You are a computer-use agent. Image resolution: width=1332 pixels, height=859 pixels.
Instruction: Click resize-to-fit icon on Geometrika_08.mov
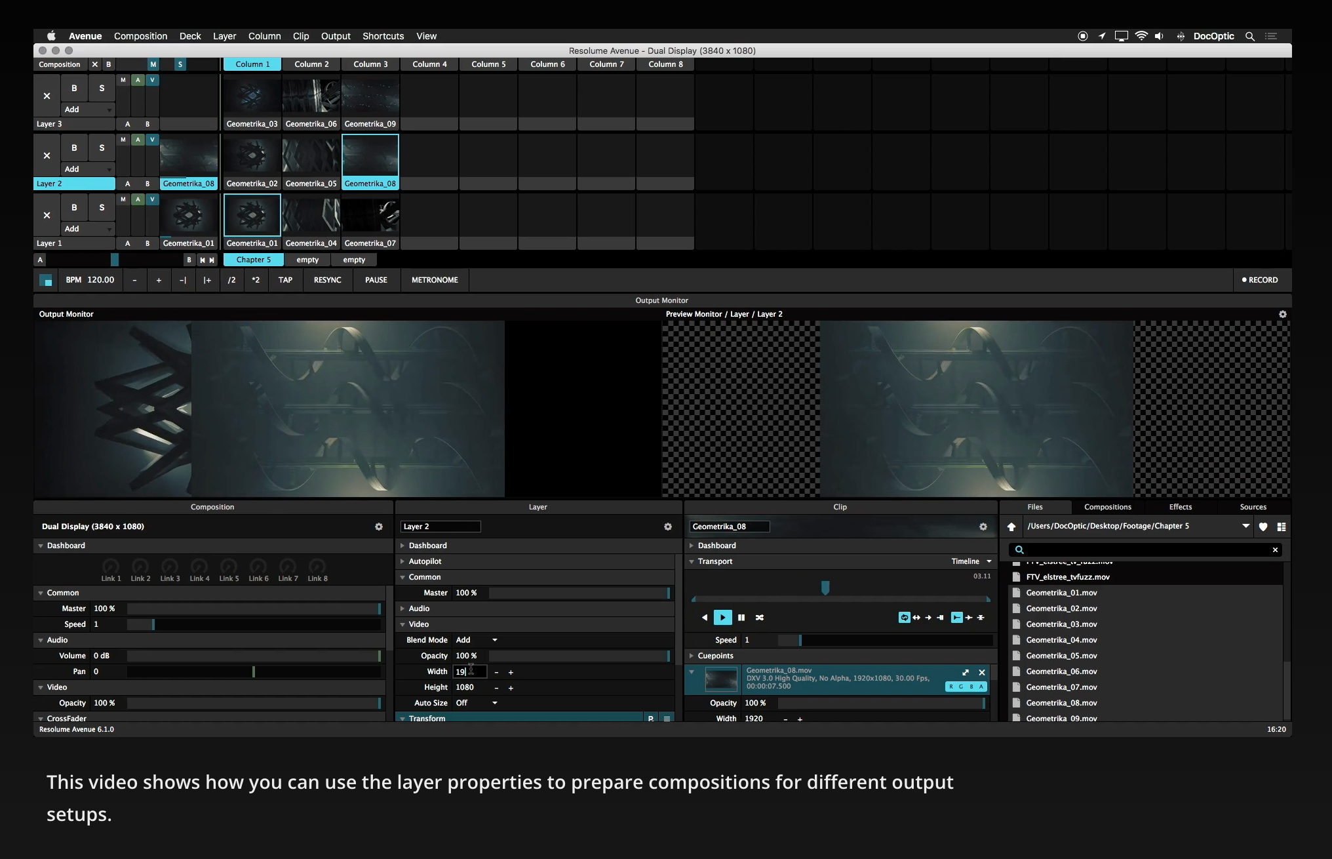966,672
